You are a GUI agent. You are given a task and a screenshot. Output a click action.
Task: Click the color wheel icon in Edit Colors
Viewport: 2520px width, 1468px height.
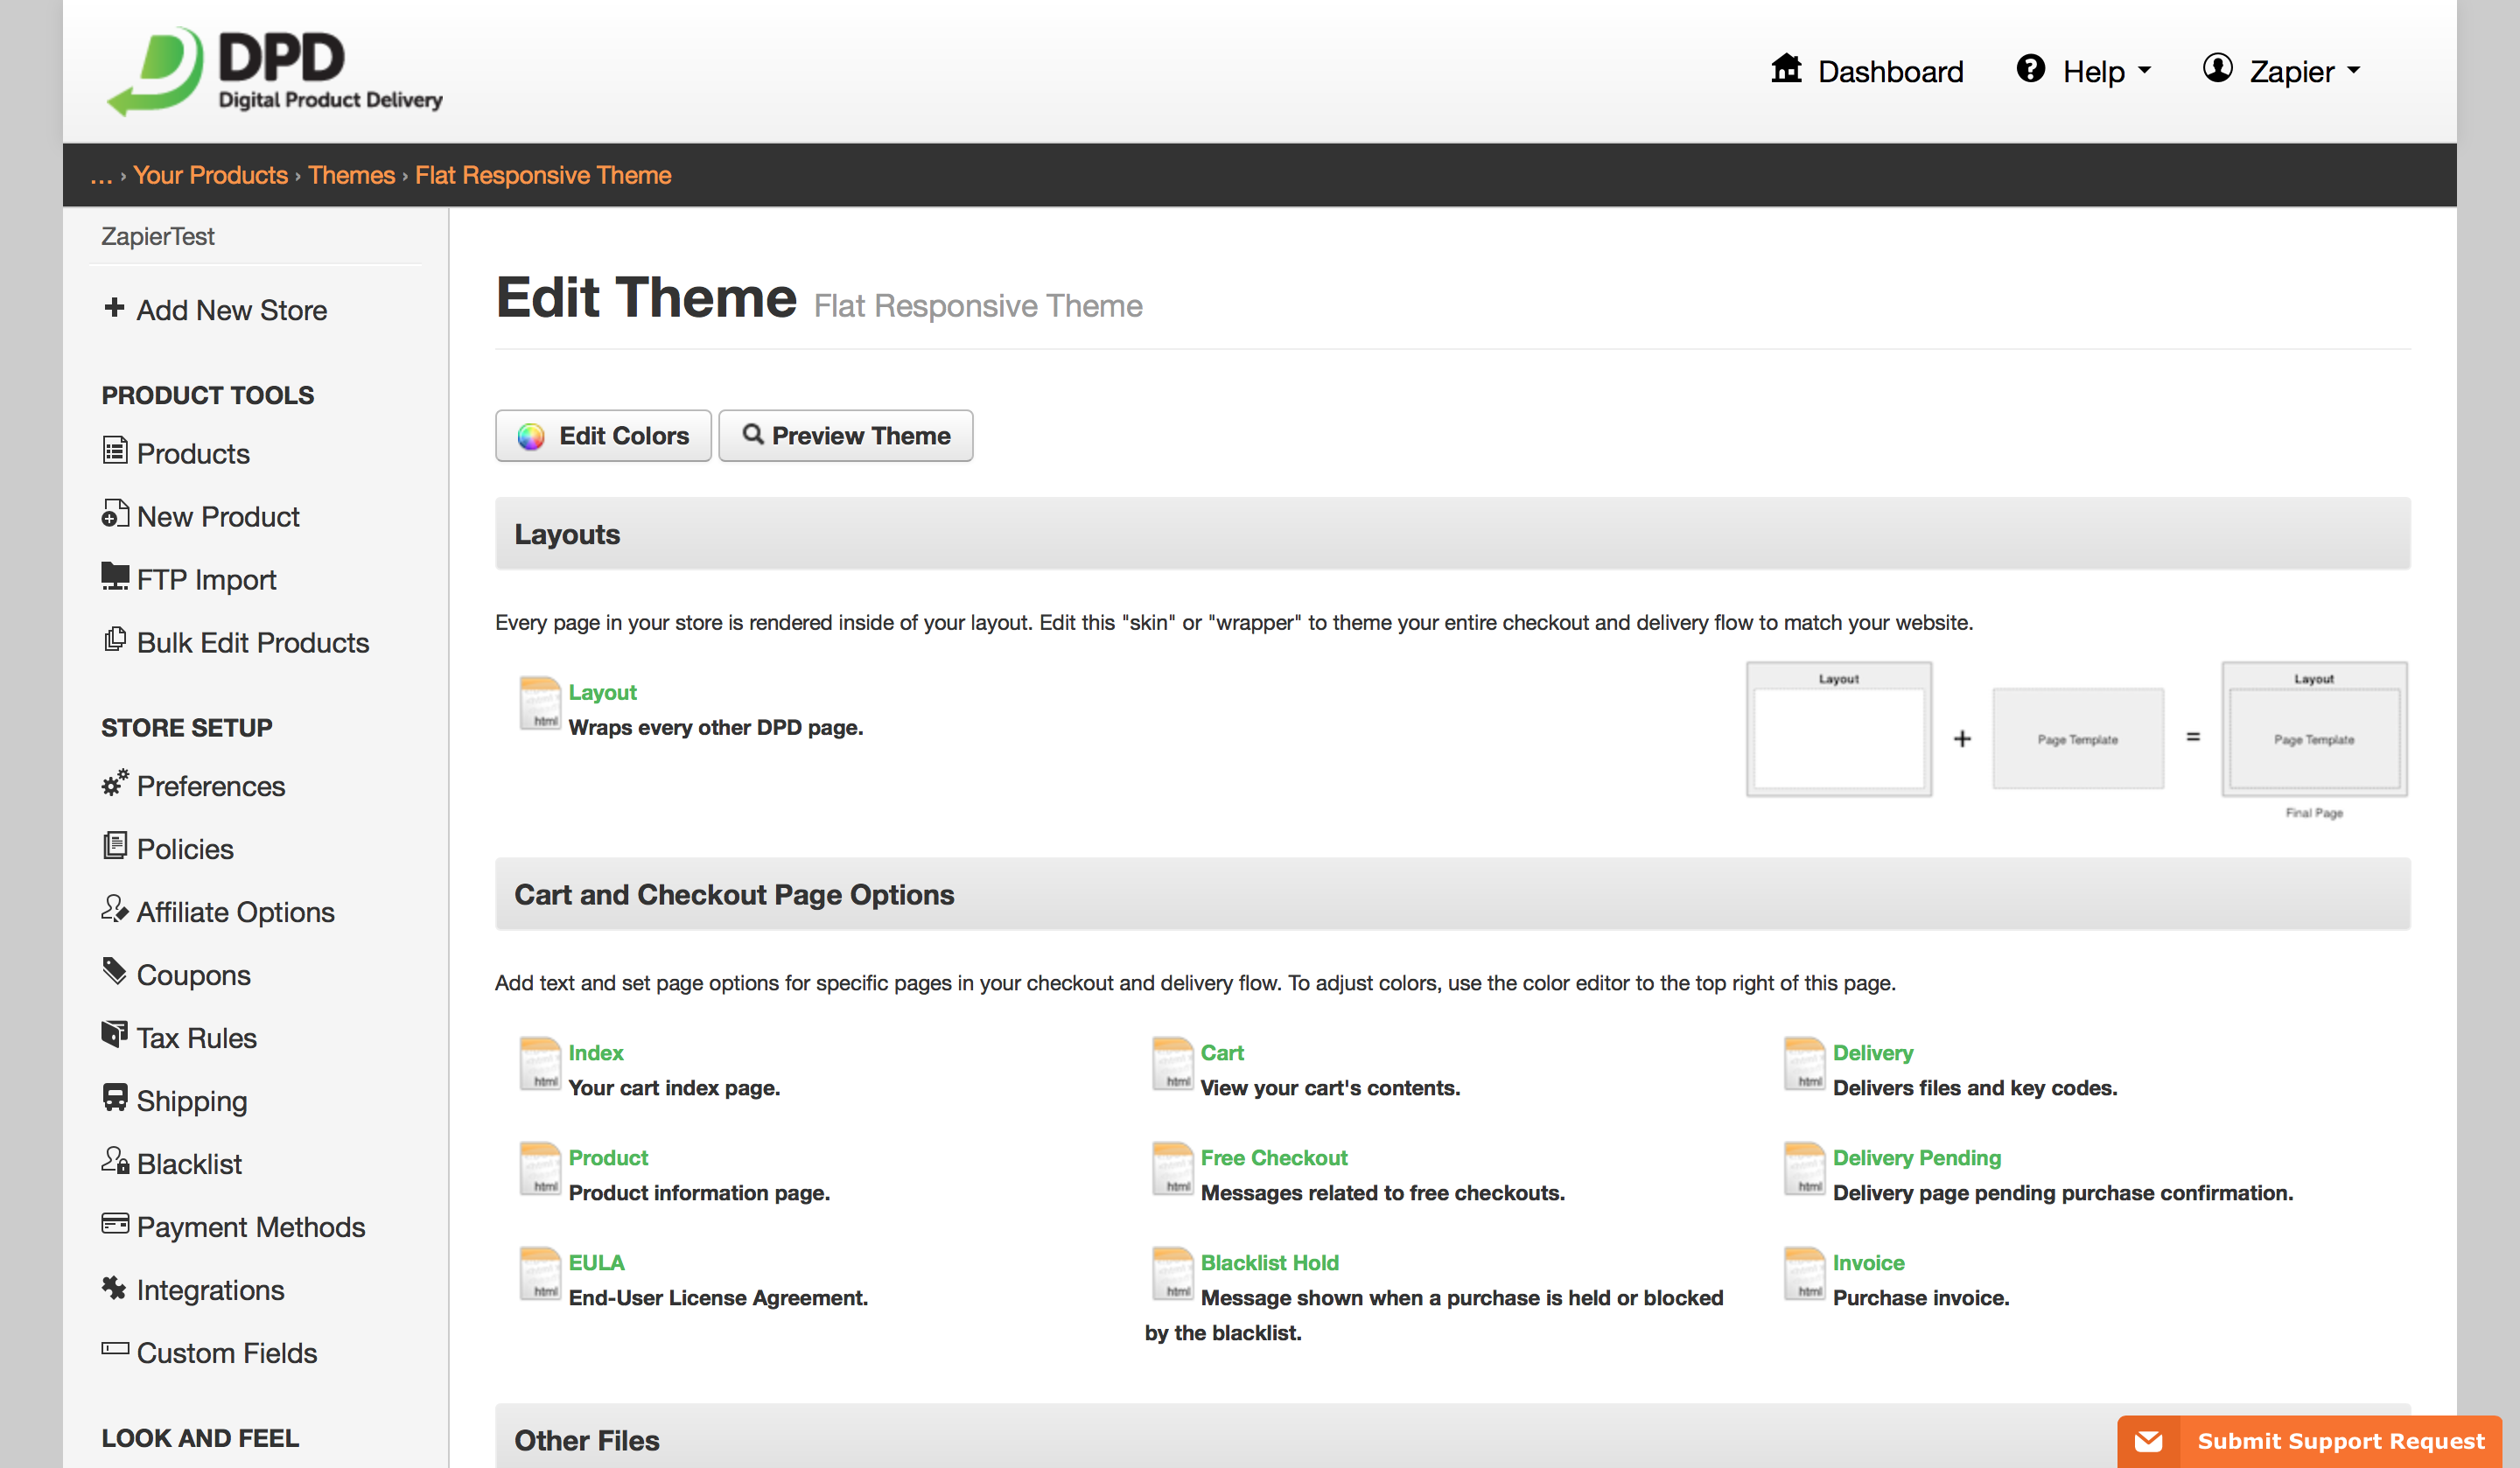tap(531, 437)
